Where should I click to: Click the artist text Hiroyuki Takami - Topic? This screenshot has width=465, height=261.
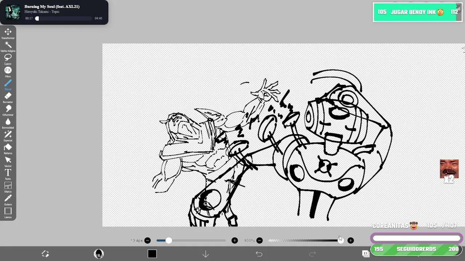click(42, 12)
